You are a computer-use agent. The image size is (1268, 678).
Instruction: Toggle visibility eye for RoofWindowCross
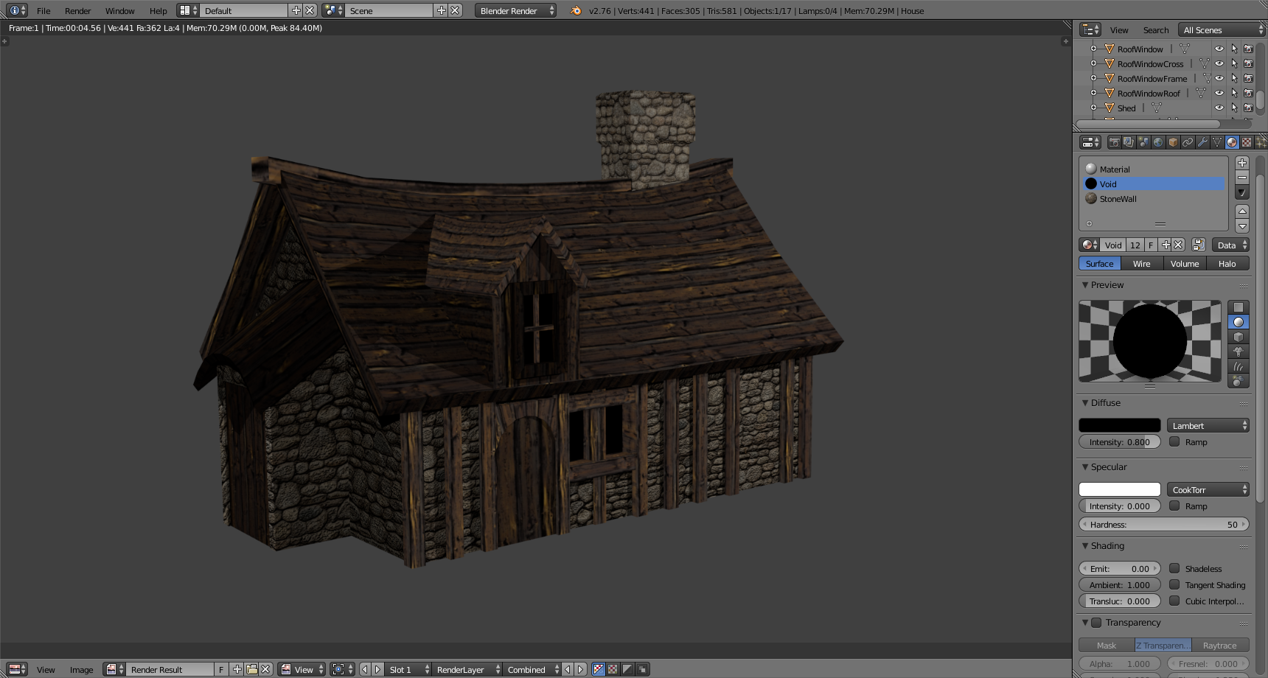point(1219,63)
